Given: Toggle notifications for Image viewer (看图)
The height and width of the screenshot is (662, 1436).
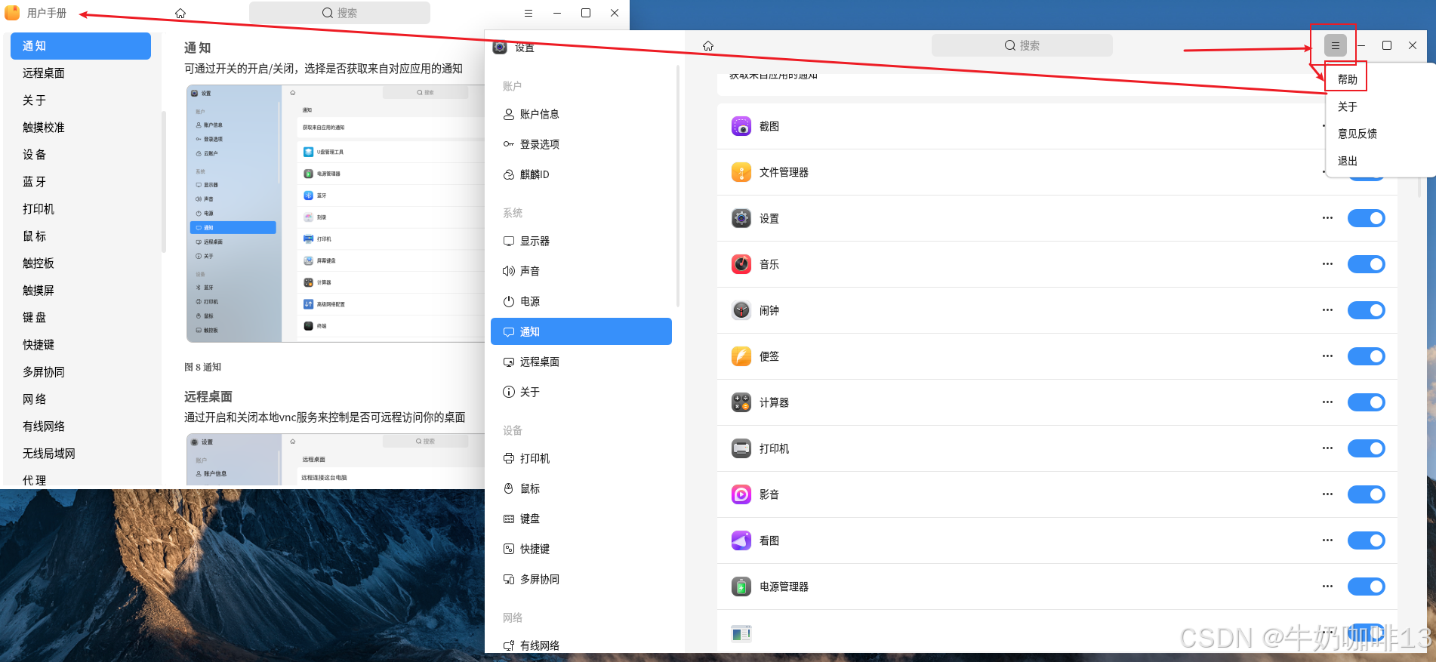Looking at the screenshot, I should point(1366,540).
